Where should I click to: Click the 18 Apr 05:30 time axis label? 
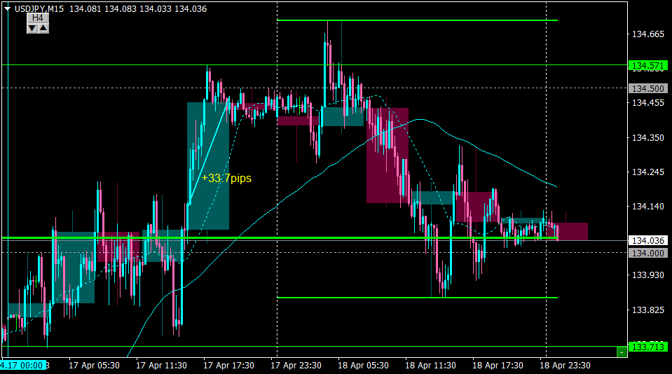363,366
